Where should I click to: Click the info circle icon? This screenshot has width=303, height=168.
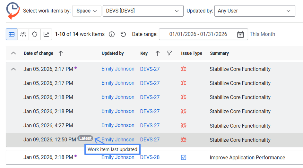coord(112,34)
